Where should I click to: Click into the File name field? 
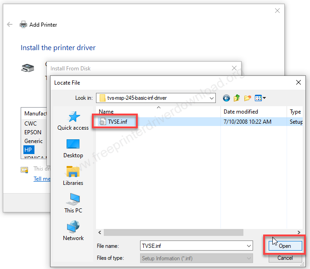(192, 246)
